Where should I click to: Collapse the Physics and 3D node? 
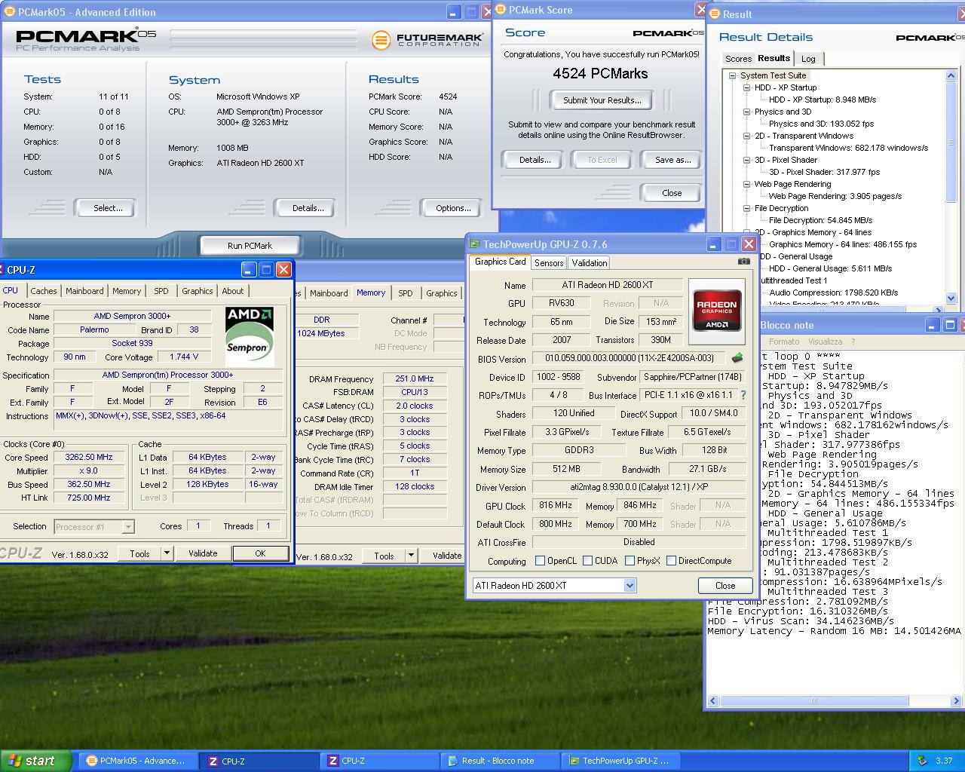[x=746, y=112]
